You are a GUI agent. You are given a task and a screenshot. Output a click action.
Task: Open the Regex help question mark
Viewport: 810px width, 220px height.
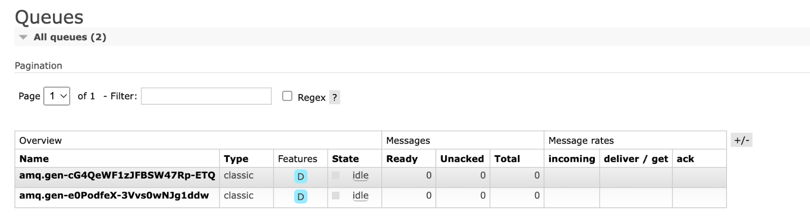tap(335, 97)
